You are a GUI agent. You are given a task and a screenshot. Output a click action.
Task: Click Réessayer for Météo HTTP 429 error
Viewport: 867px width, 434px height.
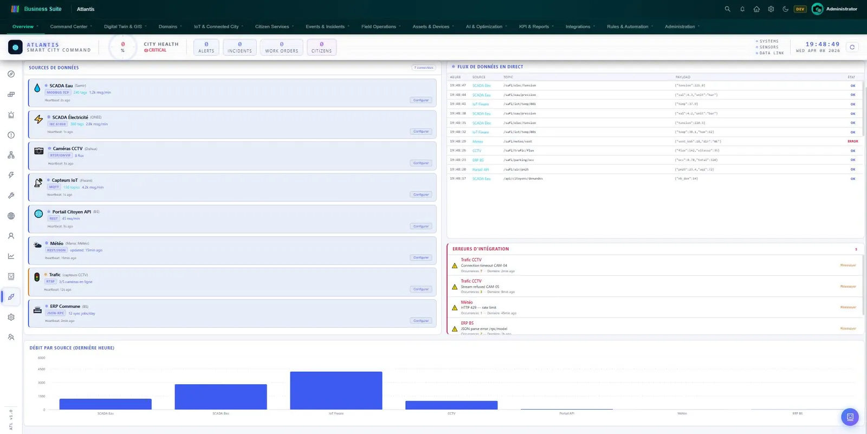[848, 307]
